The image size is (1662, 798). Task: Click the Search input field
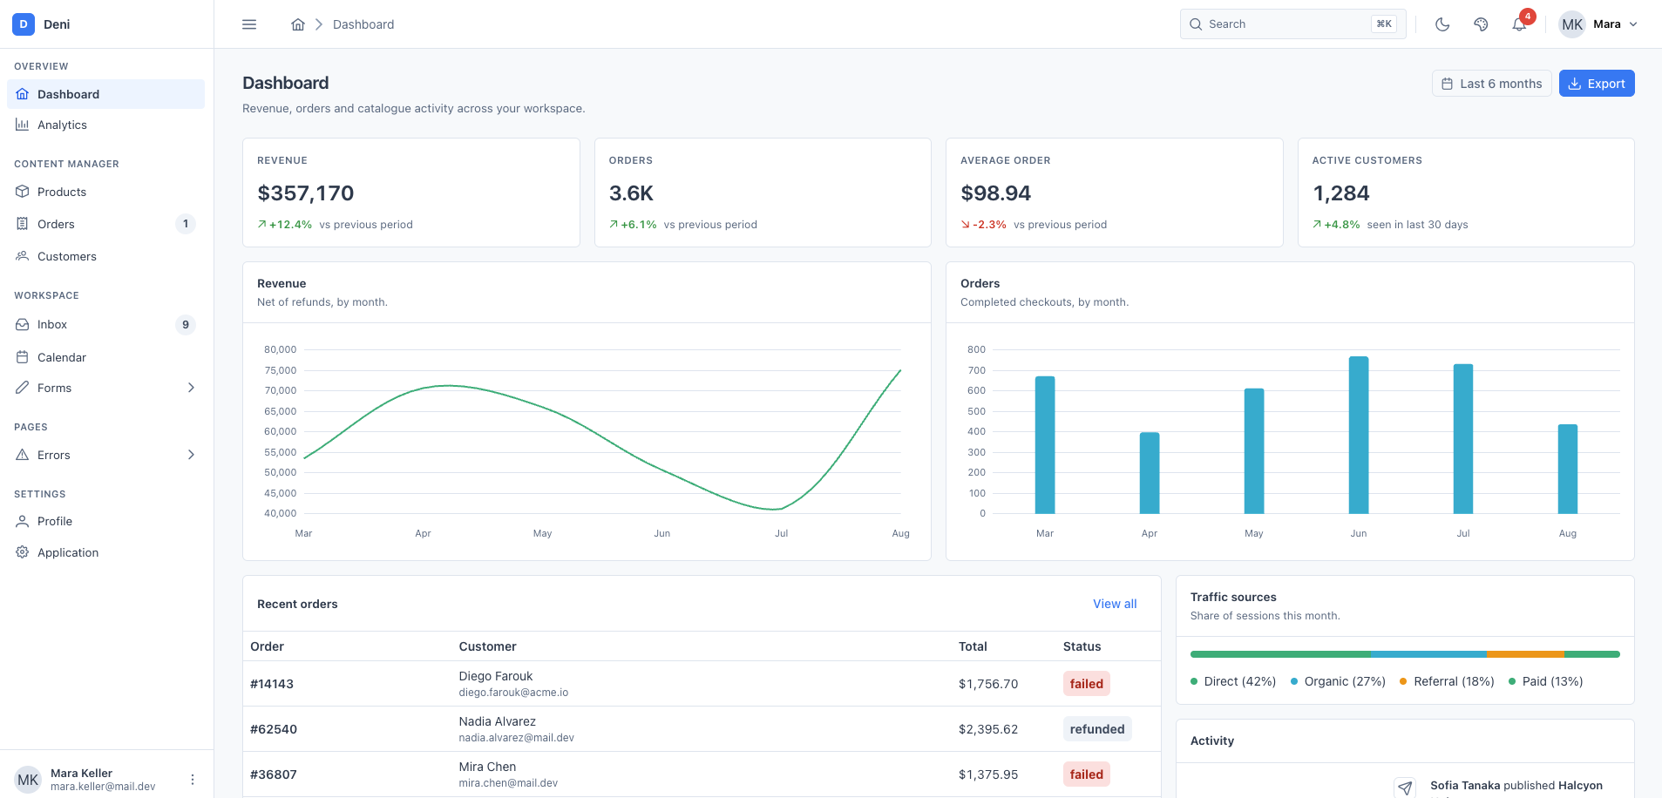pyautogui.click(x=1292, y=24)
